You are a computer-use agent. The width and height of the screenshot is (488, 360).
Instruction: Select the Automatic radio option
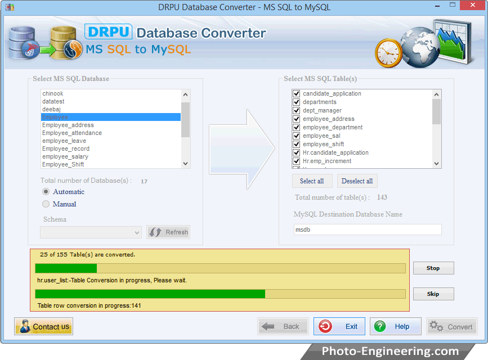pos(46,191)
